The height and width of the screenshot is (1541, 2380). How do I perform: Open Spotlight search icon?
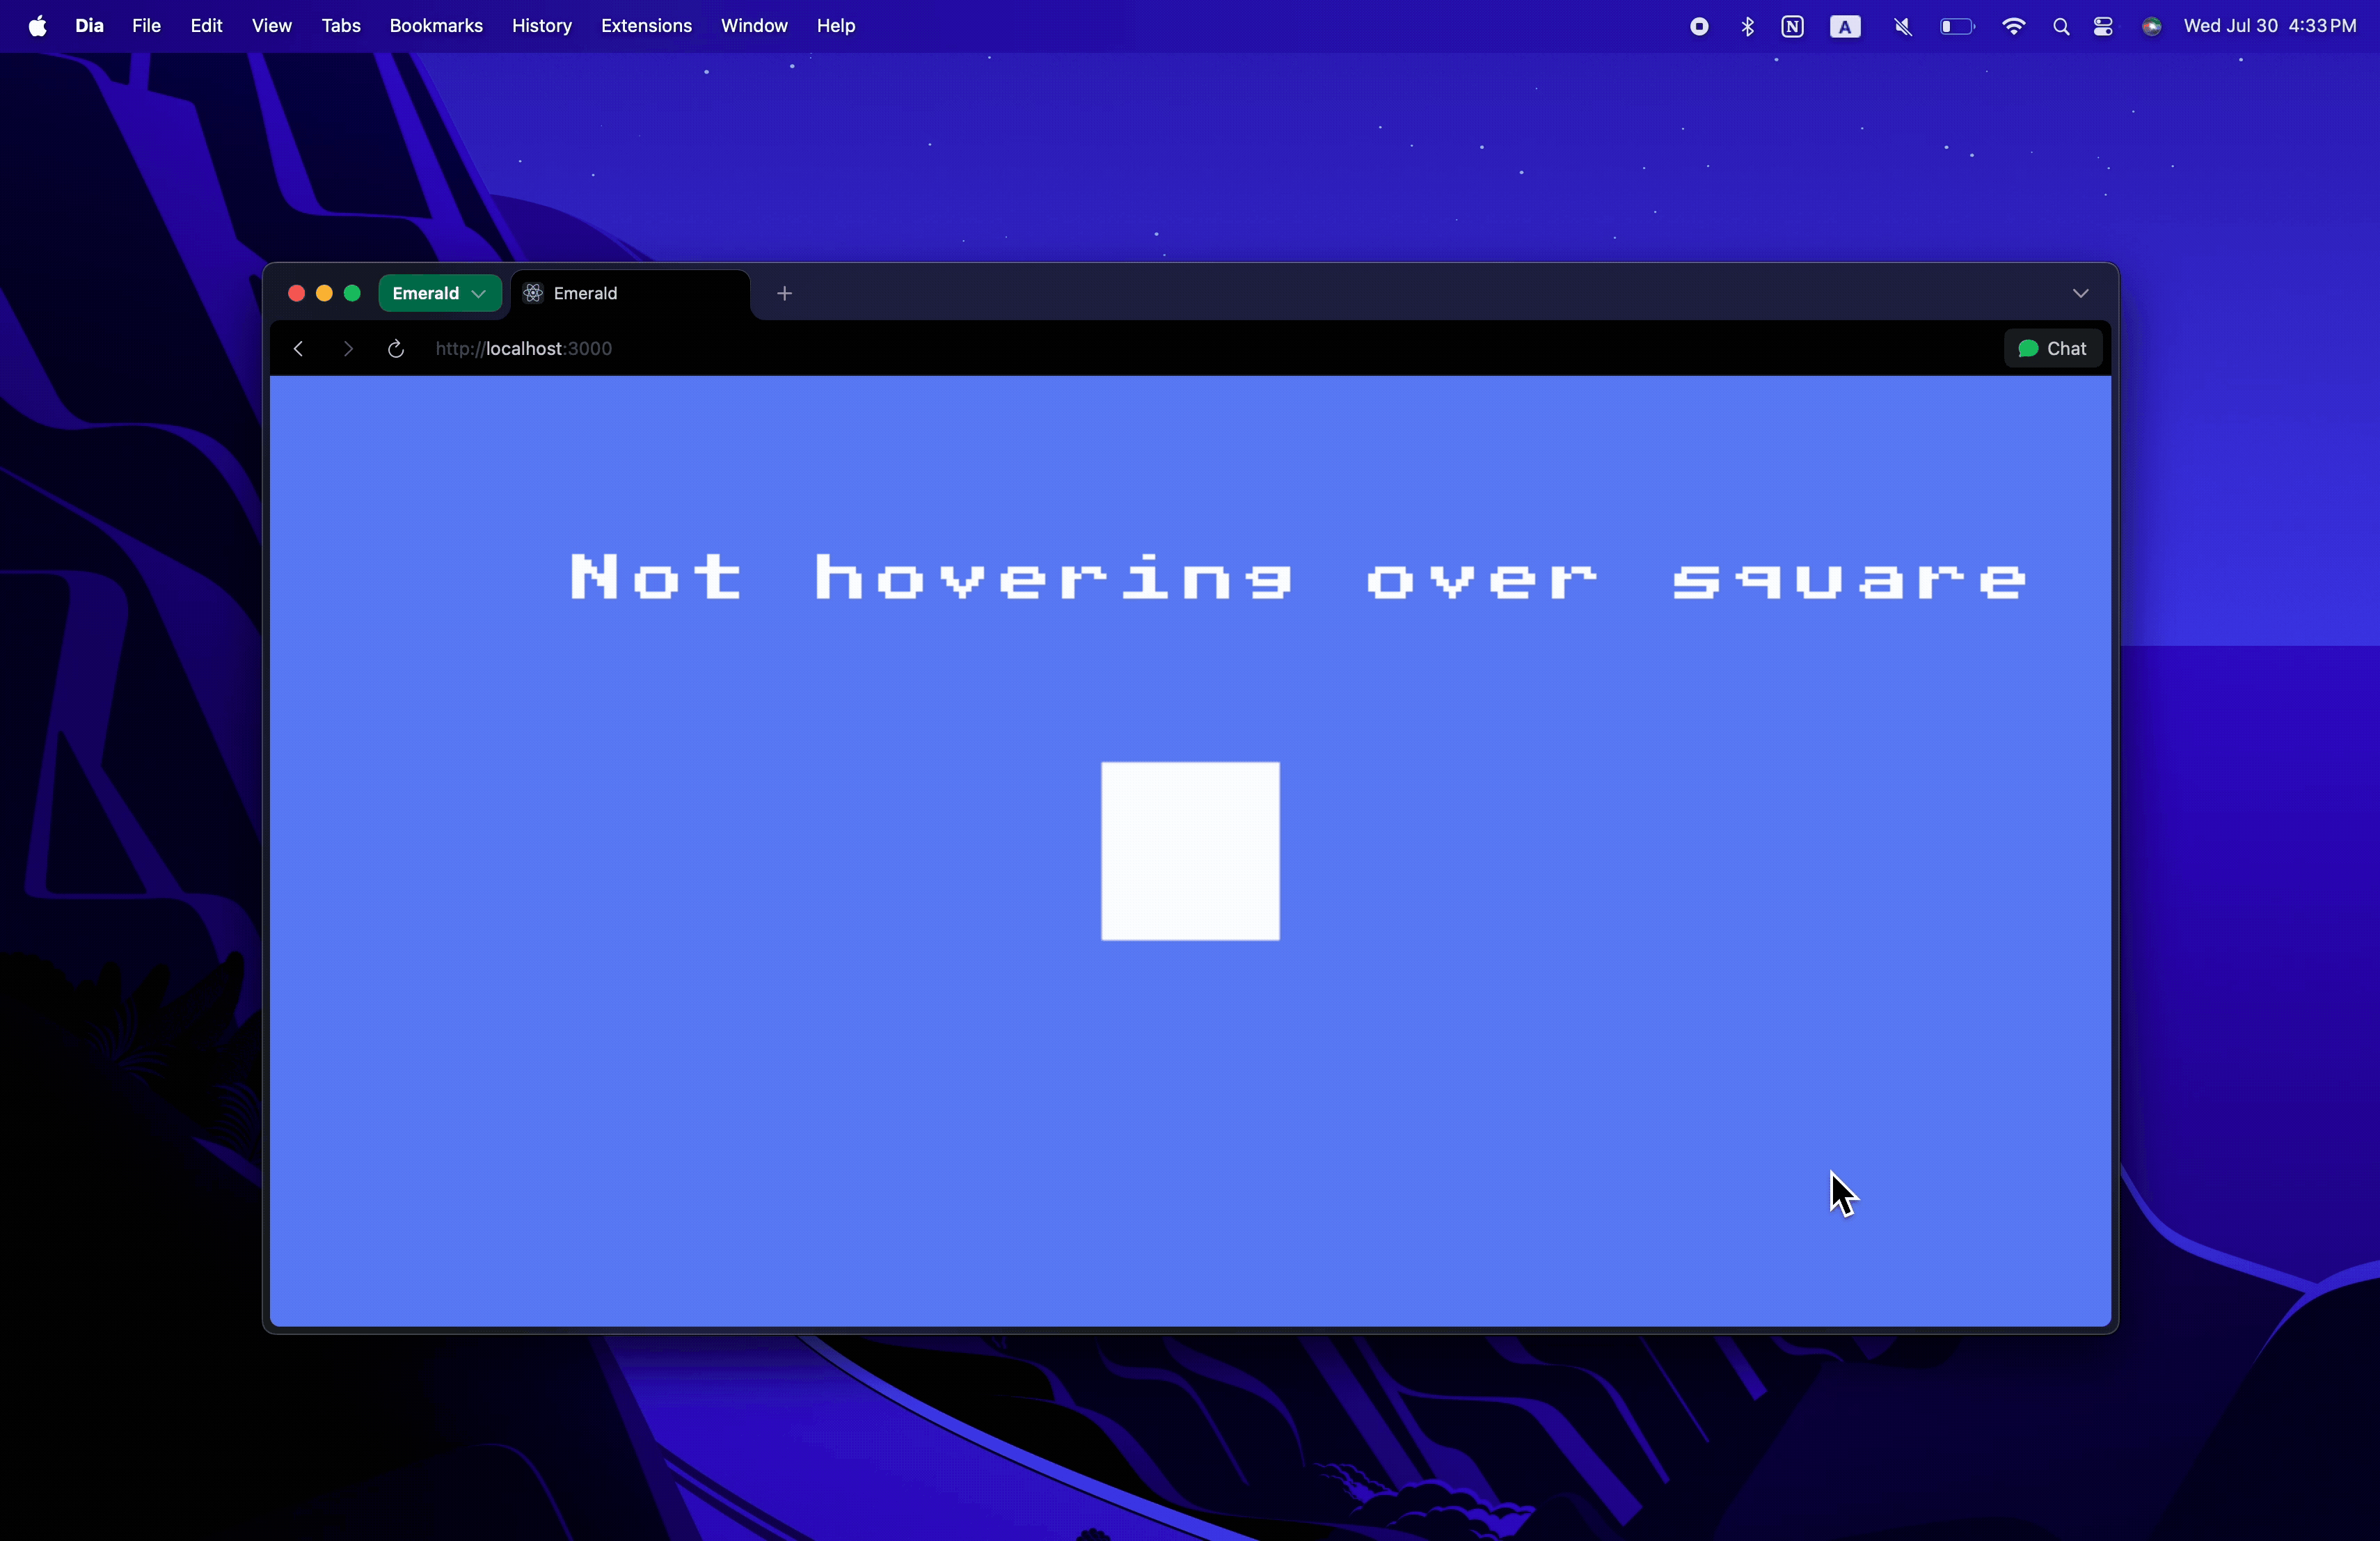click(x=2060, y=27)
